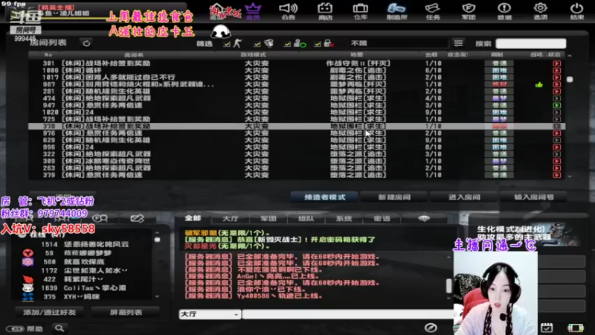Click the eye icon tab in chat

click(424, 218)
